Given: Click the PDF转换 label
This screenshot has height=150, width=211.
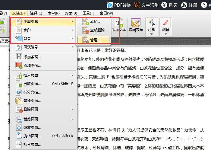Looking at the screenshot, I should click(123, 5).
